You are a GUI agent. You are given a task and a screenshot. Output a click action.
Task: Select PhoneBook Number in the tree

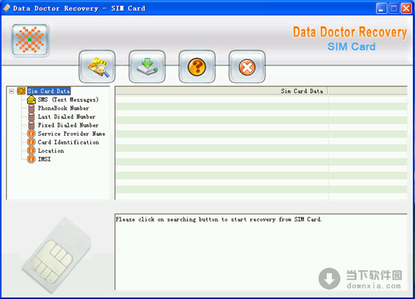[x=63, y=108]
